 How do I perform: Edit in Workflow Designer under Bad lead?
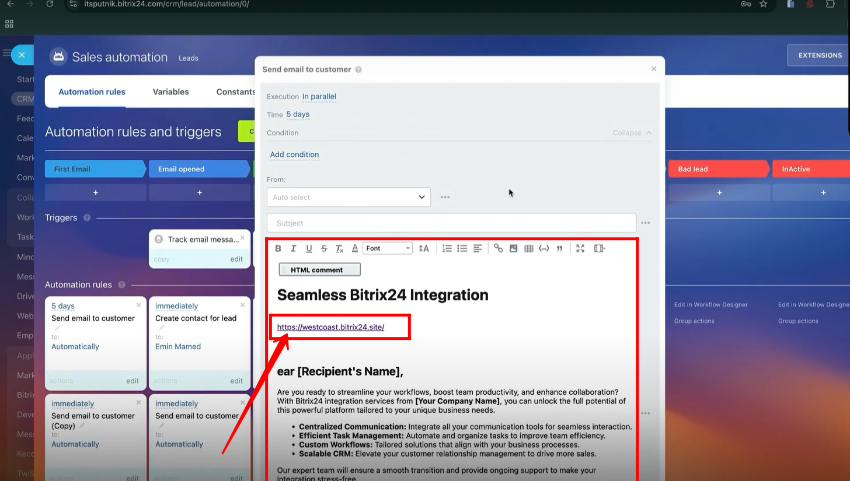711,304
